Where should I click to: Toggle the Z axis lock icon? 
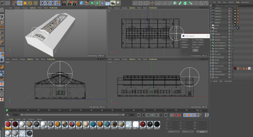[53, 3]
